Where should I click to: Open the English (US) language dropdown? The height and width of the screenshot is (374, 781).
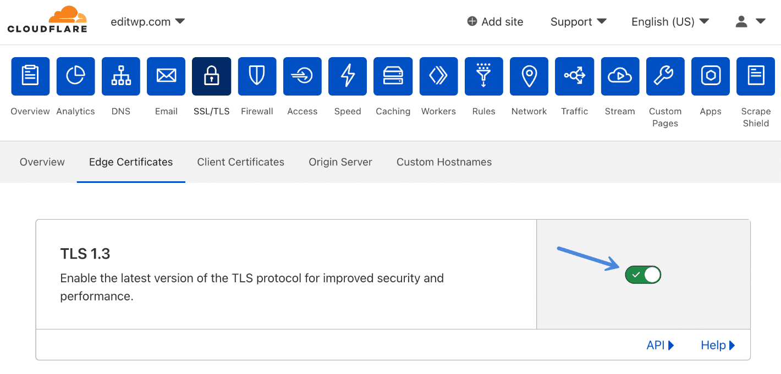(669, 21)
